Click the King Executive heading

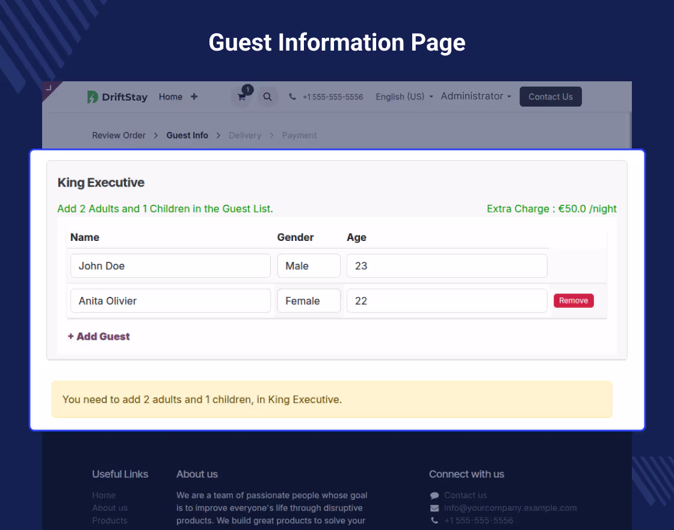tap(101, 182)
